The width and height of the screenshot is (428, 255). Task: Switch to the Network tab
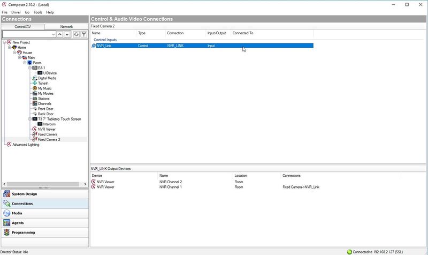coord(66,26)
